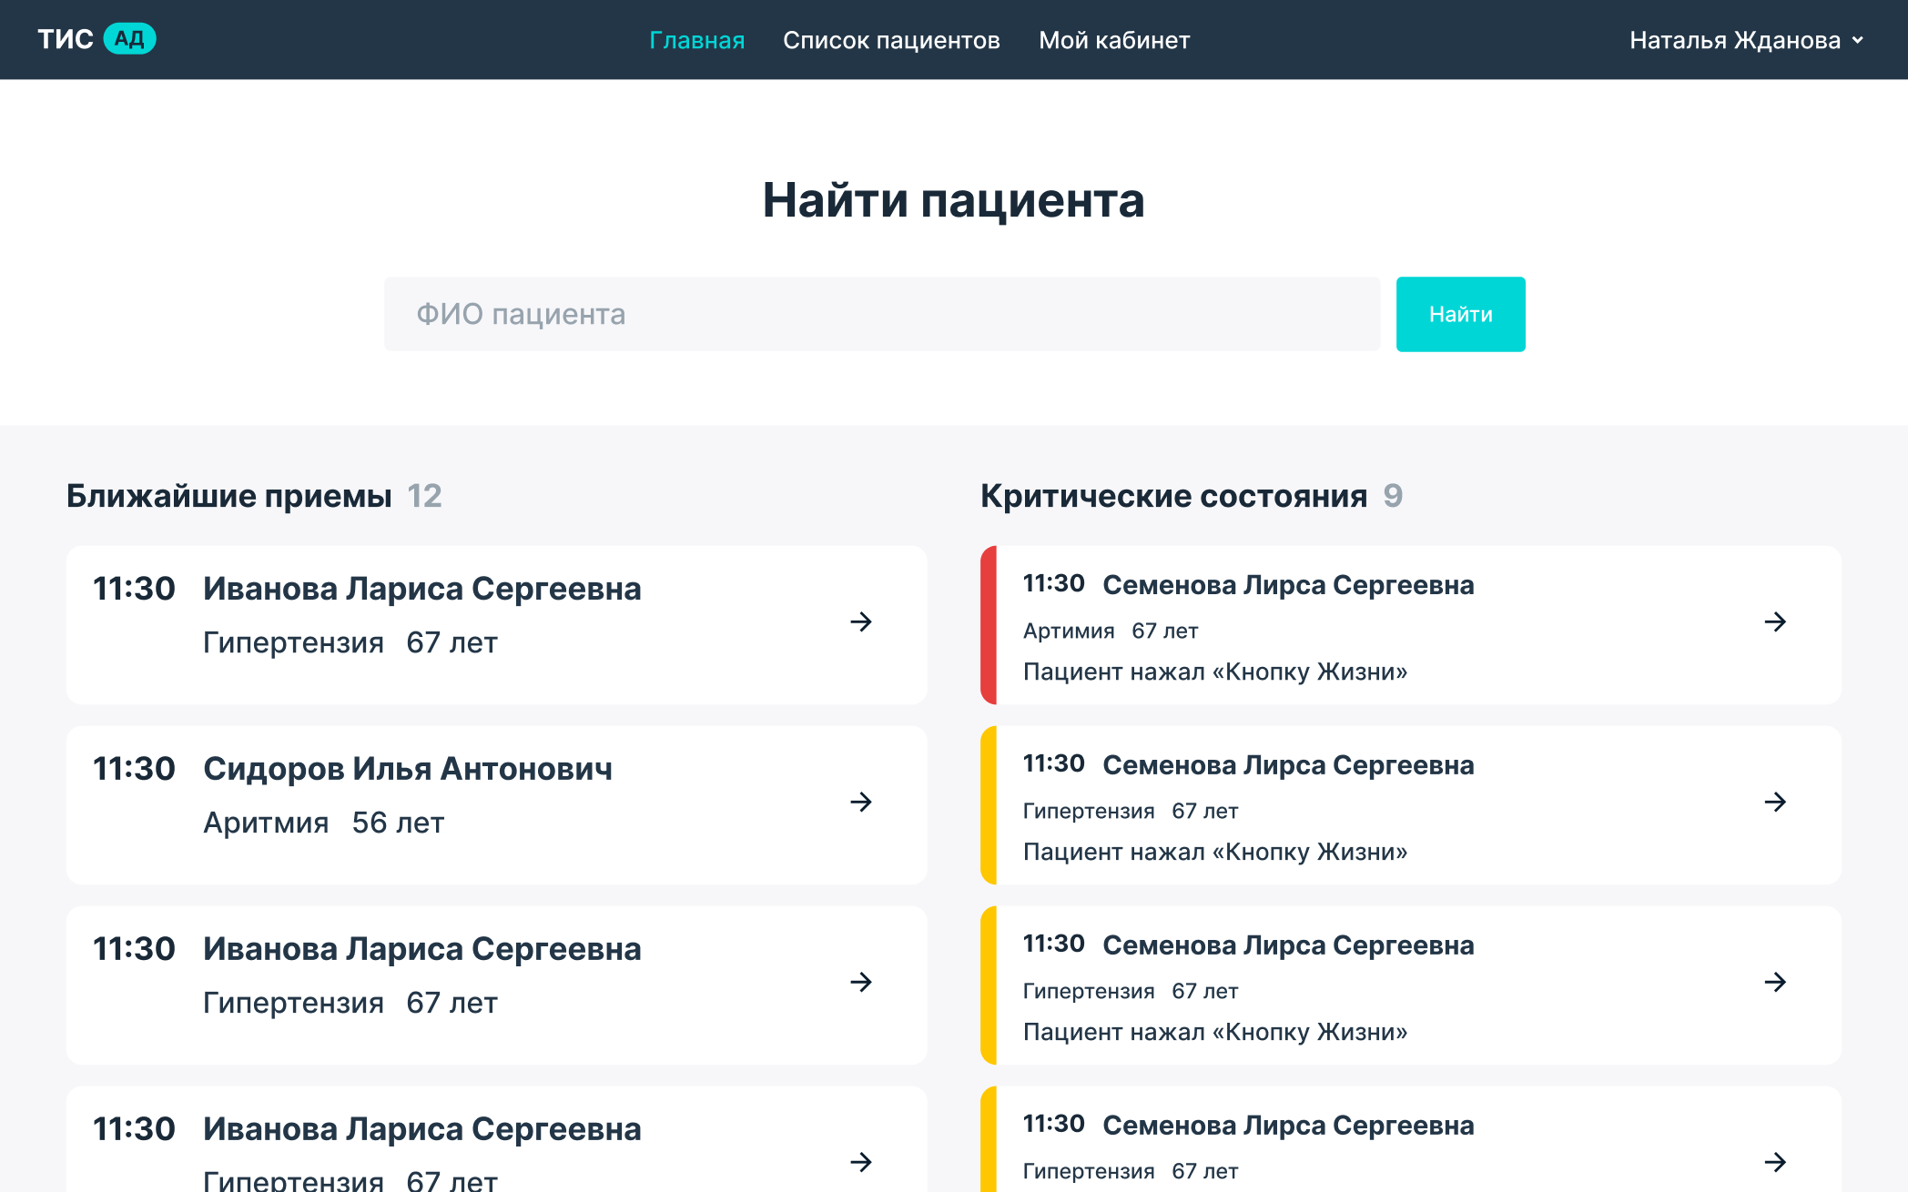
Task: Open arrow on third critical state card
Action: (x=1774, y=983)
